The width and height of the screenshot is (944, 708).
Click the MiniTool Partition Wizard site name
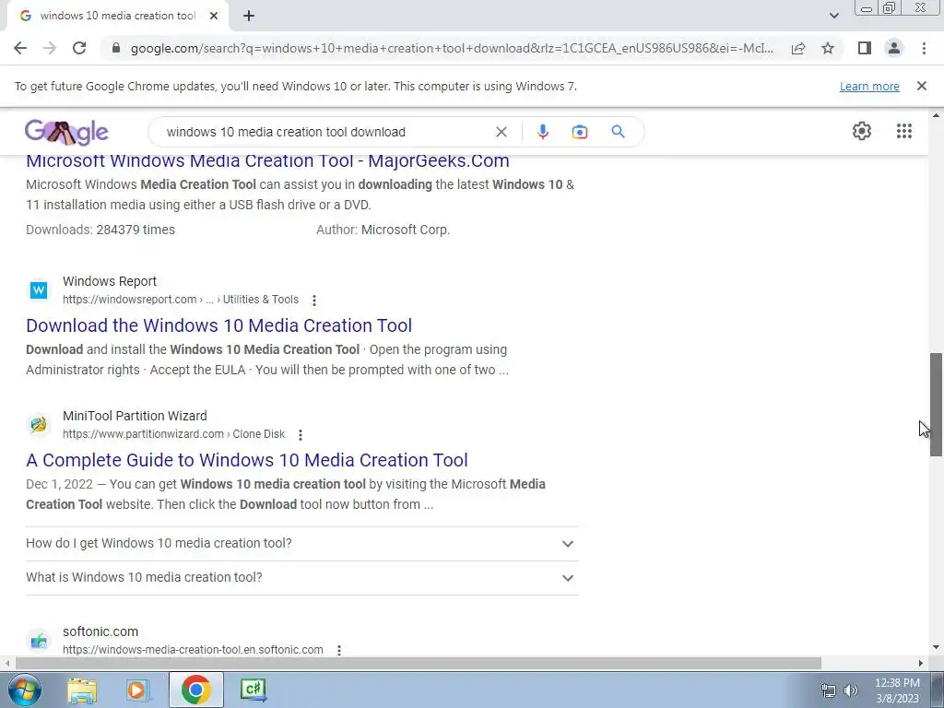click(x=135, y=416)
